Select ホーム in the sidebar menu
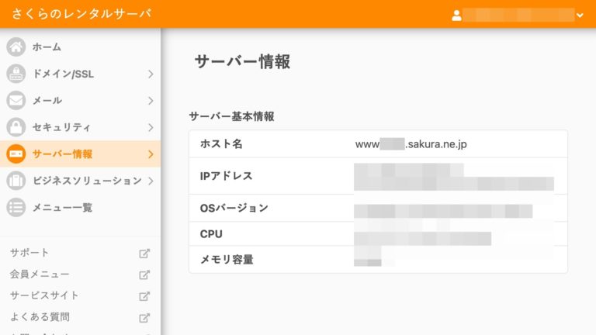Screen dimensions: 596x335 (x=47, y=47)
